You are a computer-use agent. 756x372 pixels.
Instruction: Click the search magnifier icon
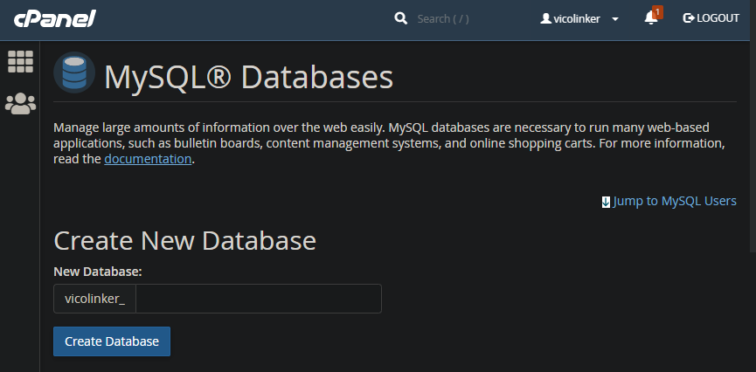pos(400,19)
